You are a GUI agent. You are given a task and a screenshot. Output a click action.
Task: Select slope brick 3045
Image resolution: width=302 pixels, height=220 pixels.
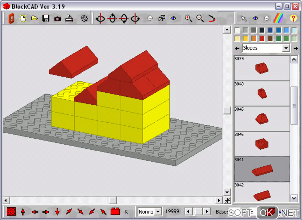click(x=262, y=119)
